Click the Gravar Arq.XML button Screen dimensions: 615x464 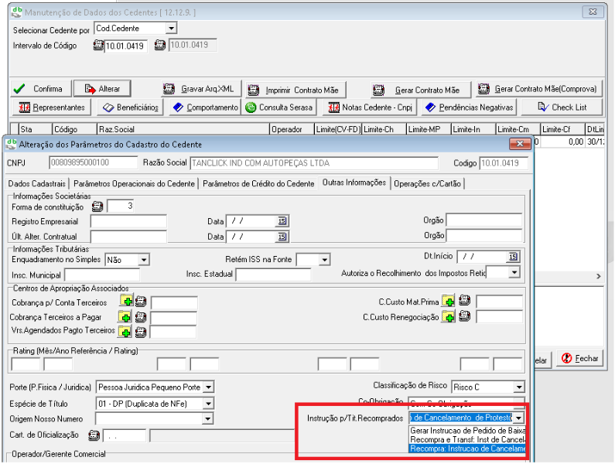pyautogui.click(x=202, y=89)
